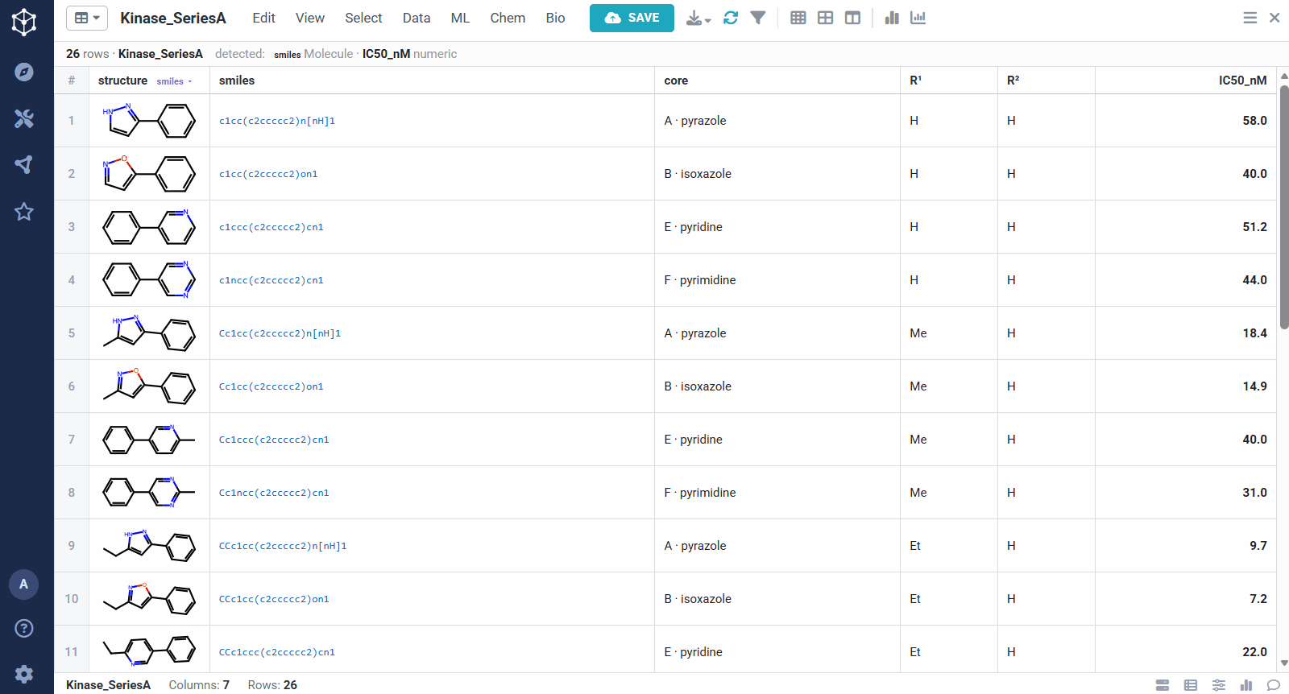Select the smiles cell 'Cc1cc(c2ccccc2)on1'
Image resolution: width=1289 pixels, height=694 pixels.
tap(432, 386)
